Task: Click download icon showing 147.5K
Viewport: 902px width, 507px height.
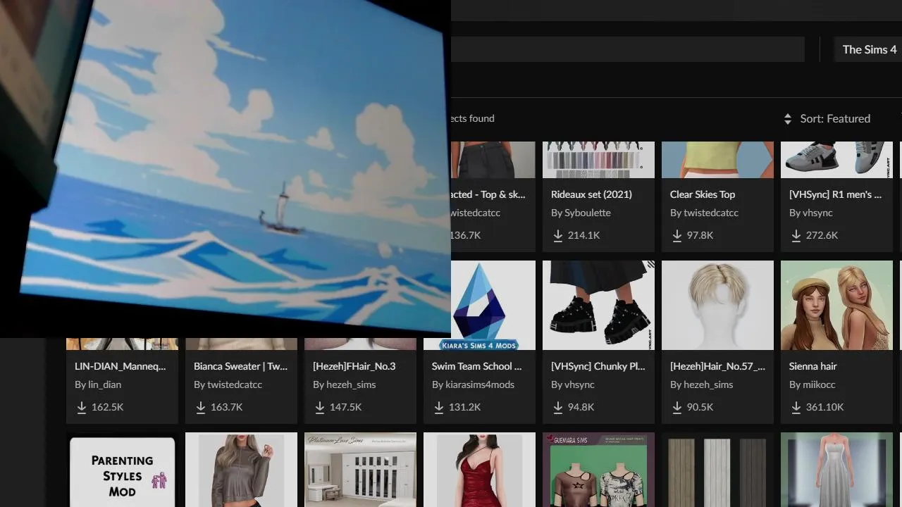Action: point(320,407)
